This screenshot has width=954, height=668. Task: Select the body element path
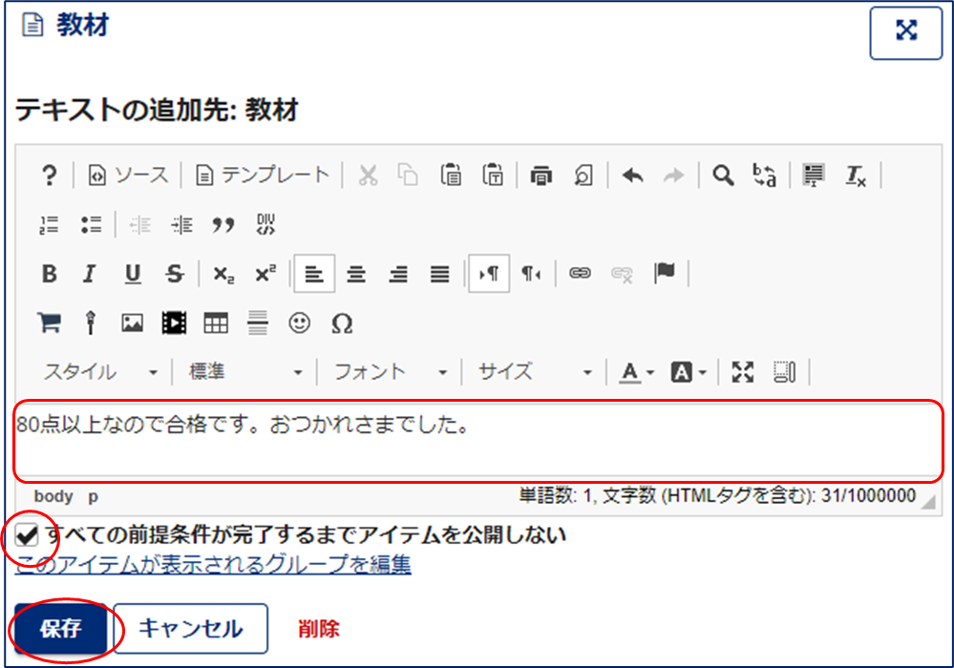(x=53, y=496)
